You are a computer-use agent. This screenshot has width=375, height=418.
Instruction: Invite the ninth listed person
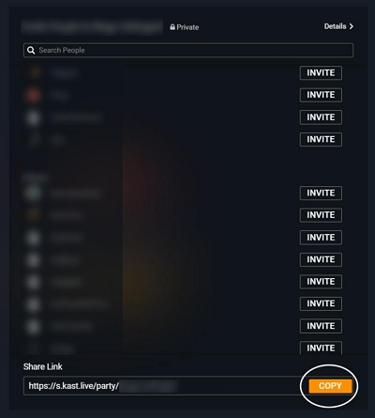321,282
